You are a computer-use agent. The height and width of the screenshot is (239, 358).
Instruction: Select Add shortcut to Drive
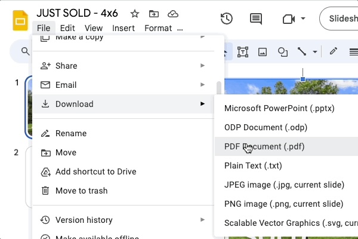[124, 171]
